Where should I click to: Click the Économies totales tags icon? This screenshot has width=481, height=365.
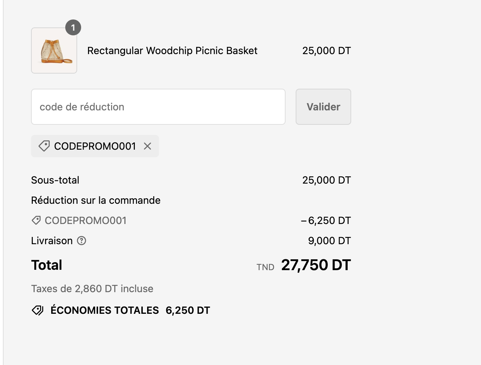tap(37, 310)
